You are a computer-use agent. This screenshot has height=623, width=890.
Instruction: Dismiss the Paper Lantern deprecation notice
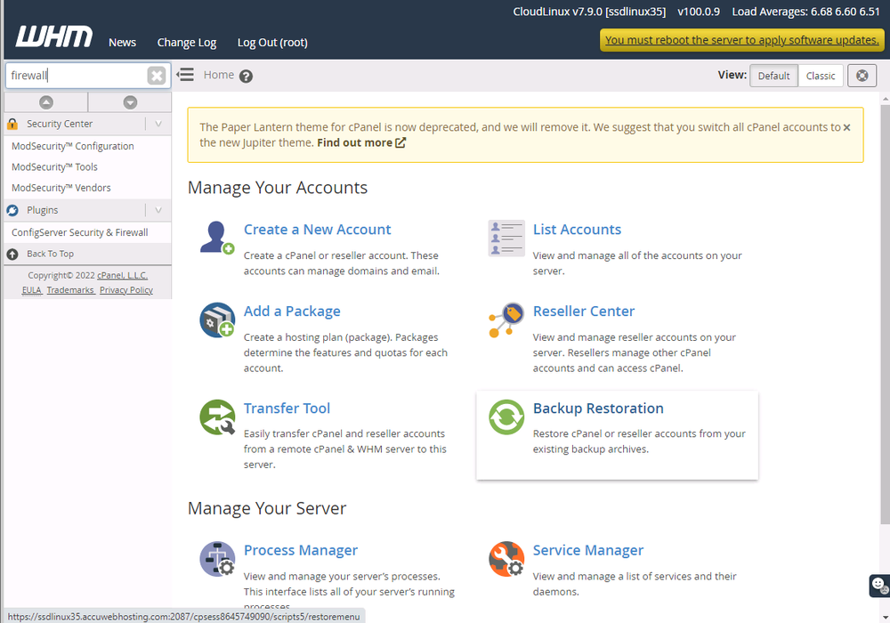(x=846, y=127)
